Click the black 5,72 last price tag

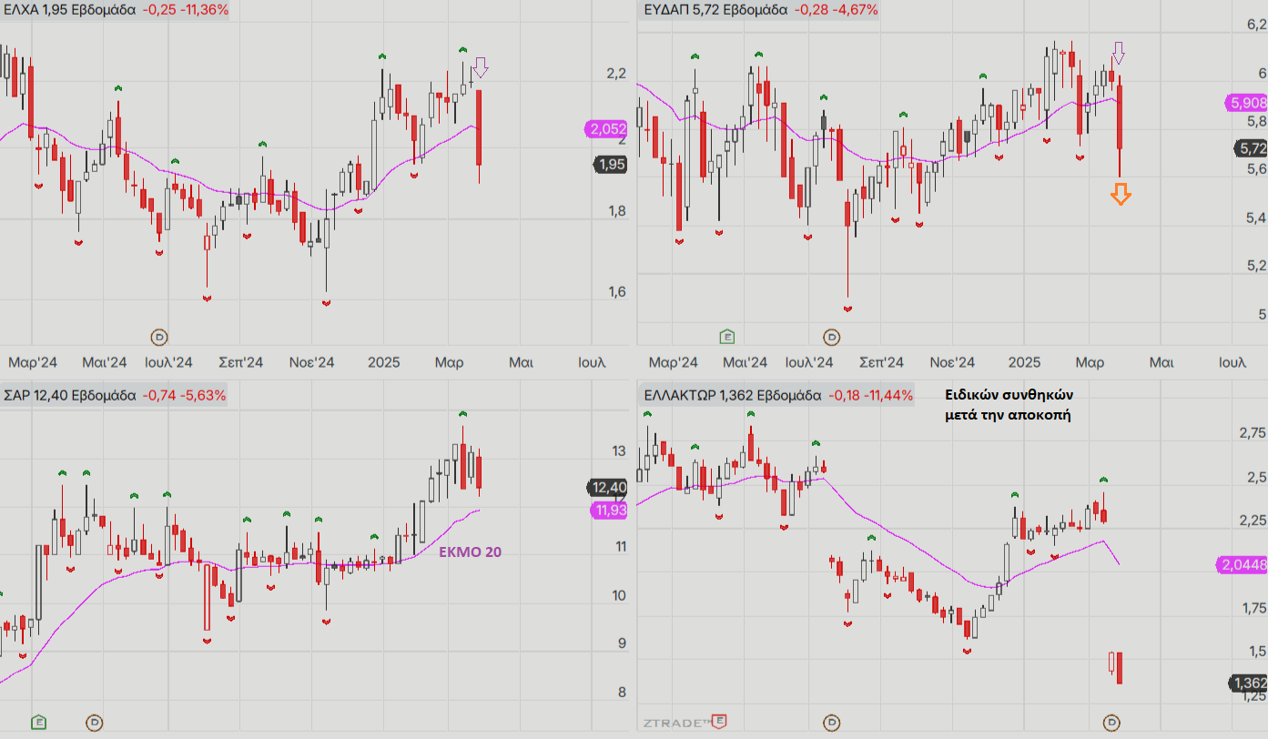pos(1250,147)
